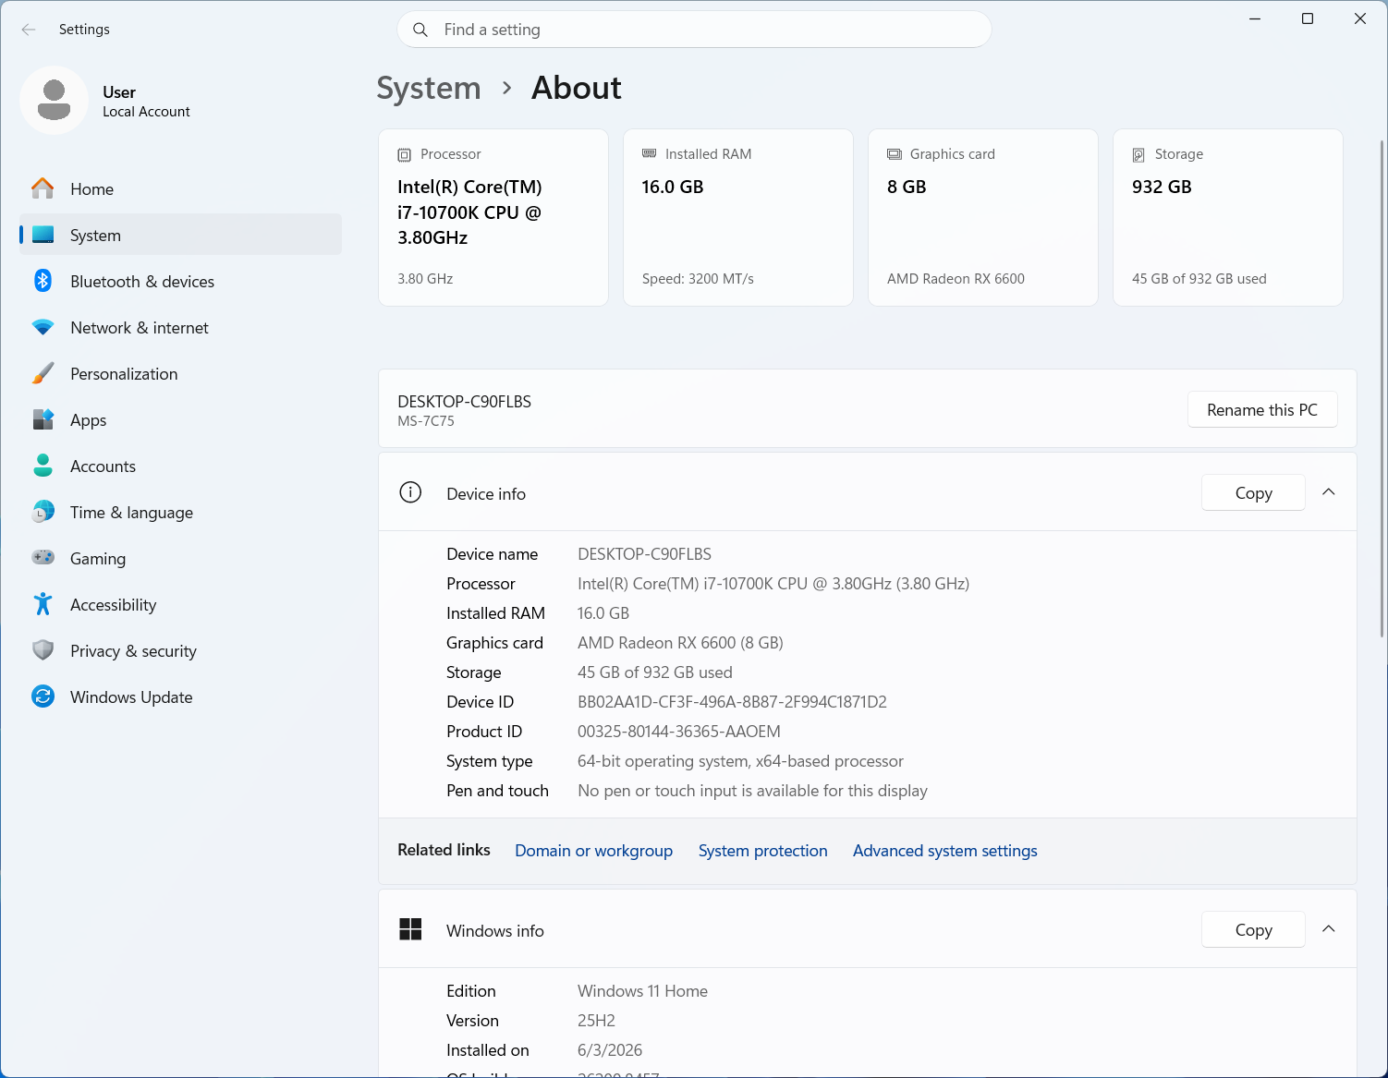Open the Accessibility figure icon
Screen dimensions: 1388x1078
[x=43, y=604]
